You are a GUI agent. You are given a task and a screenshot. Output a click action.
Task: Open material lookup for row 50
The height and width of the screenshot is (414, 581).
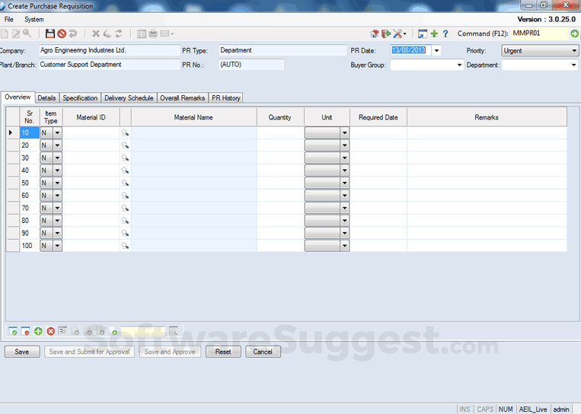pos(125,183)
